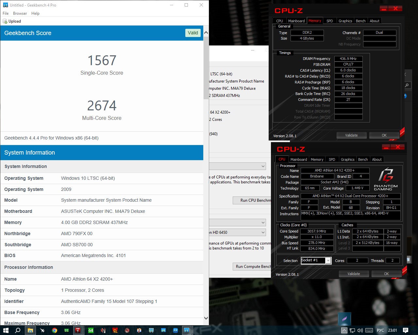
Task: Click the green 64 taskbar icon
Action: pyautogui.click(x=91, y=330)
